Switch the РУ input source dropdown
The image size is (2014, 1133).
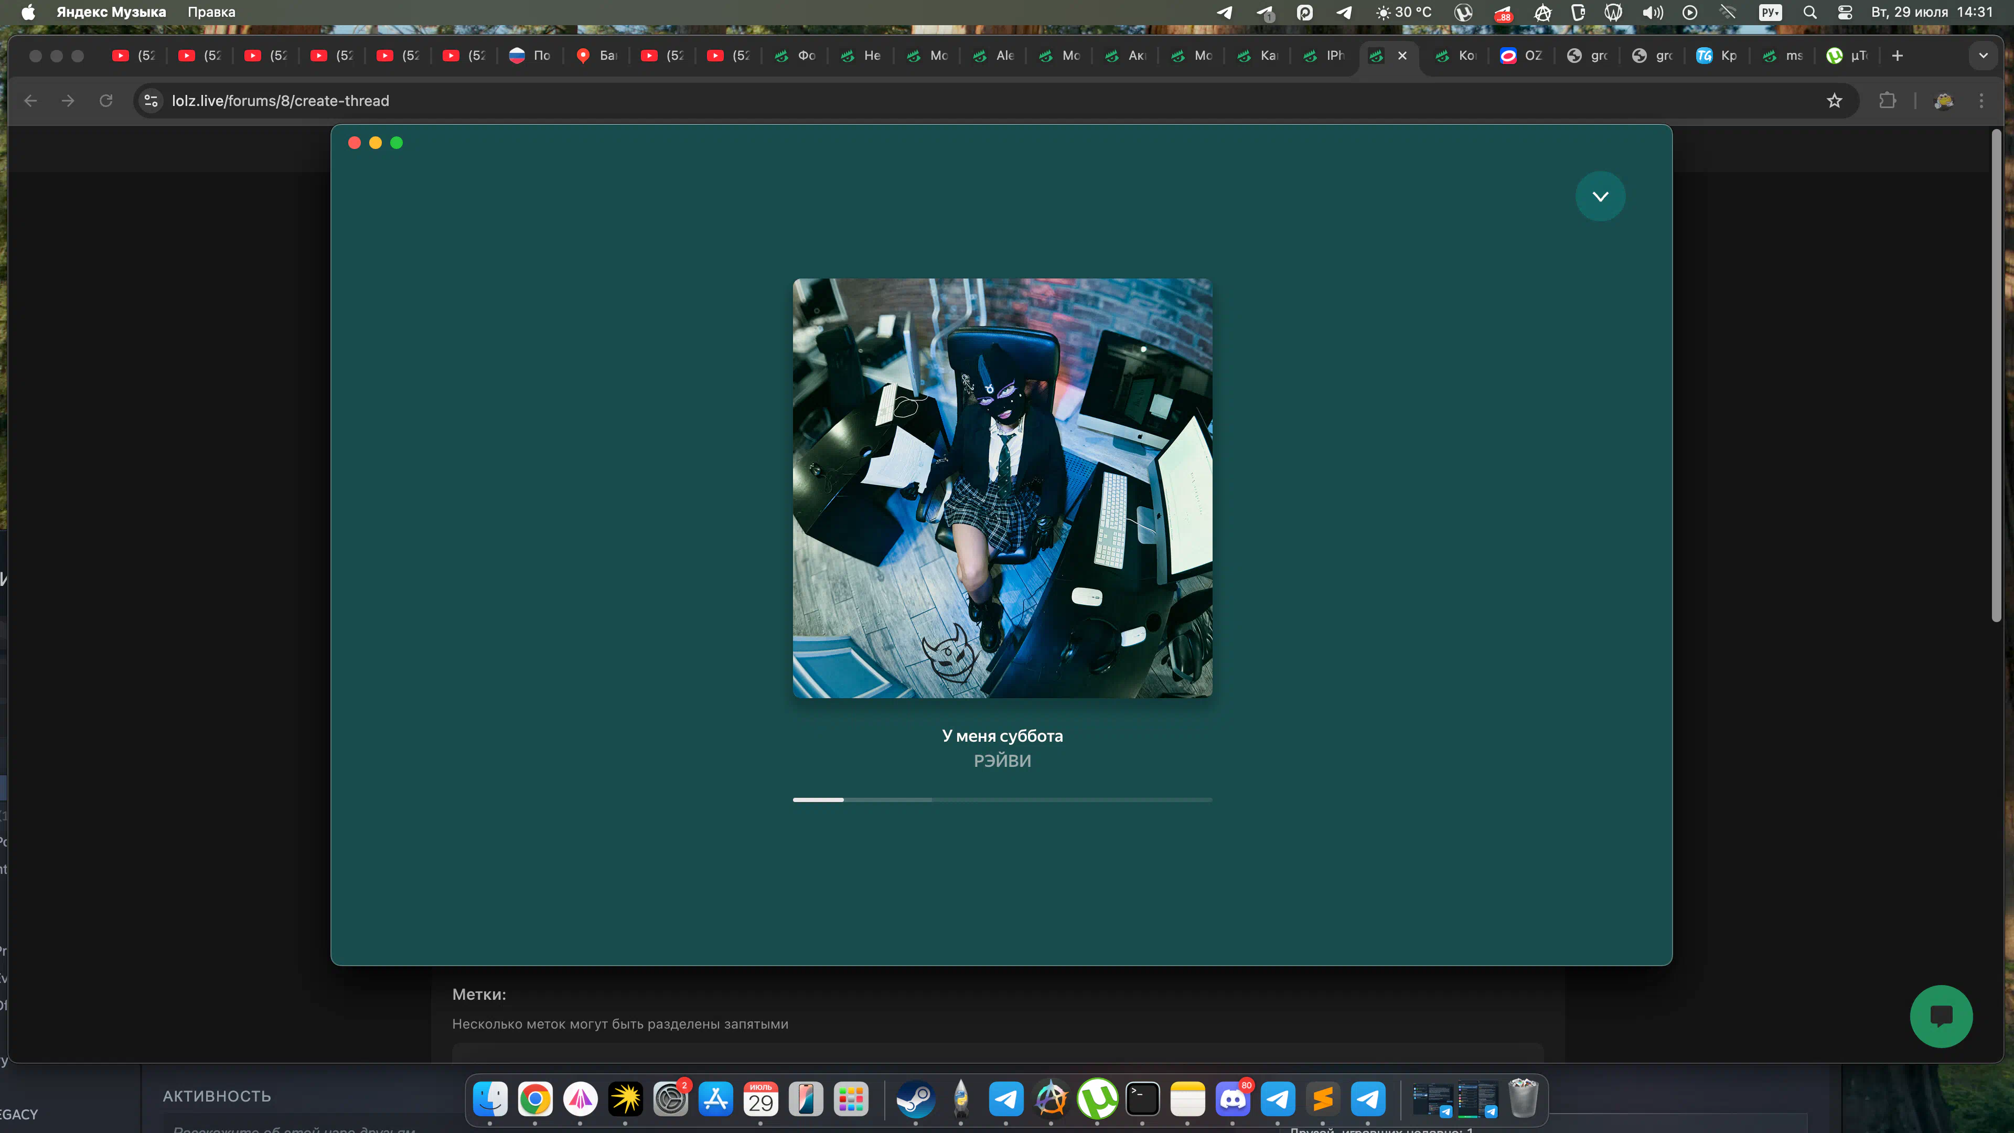point(1770,12)
